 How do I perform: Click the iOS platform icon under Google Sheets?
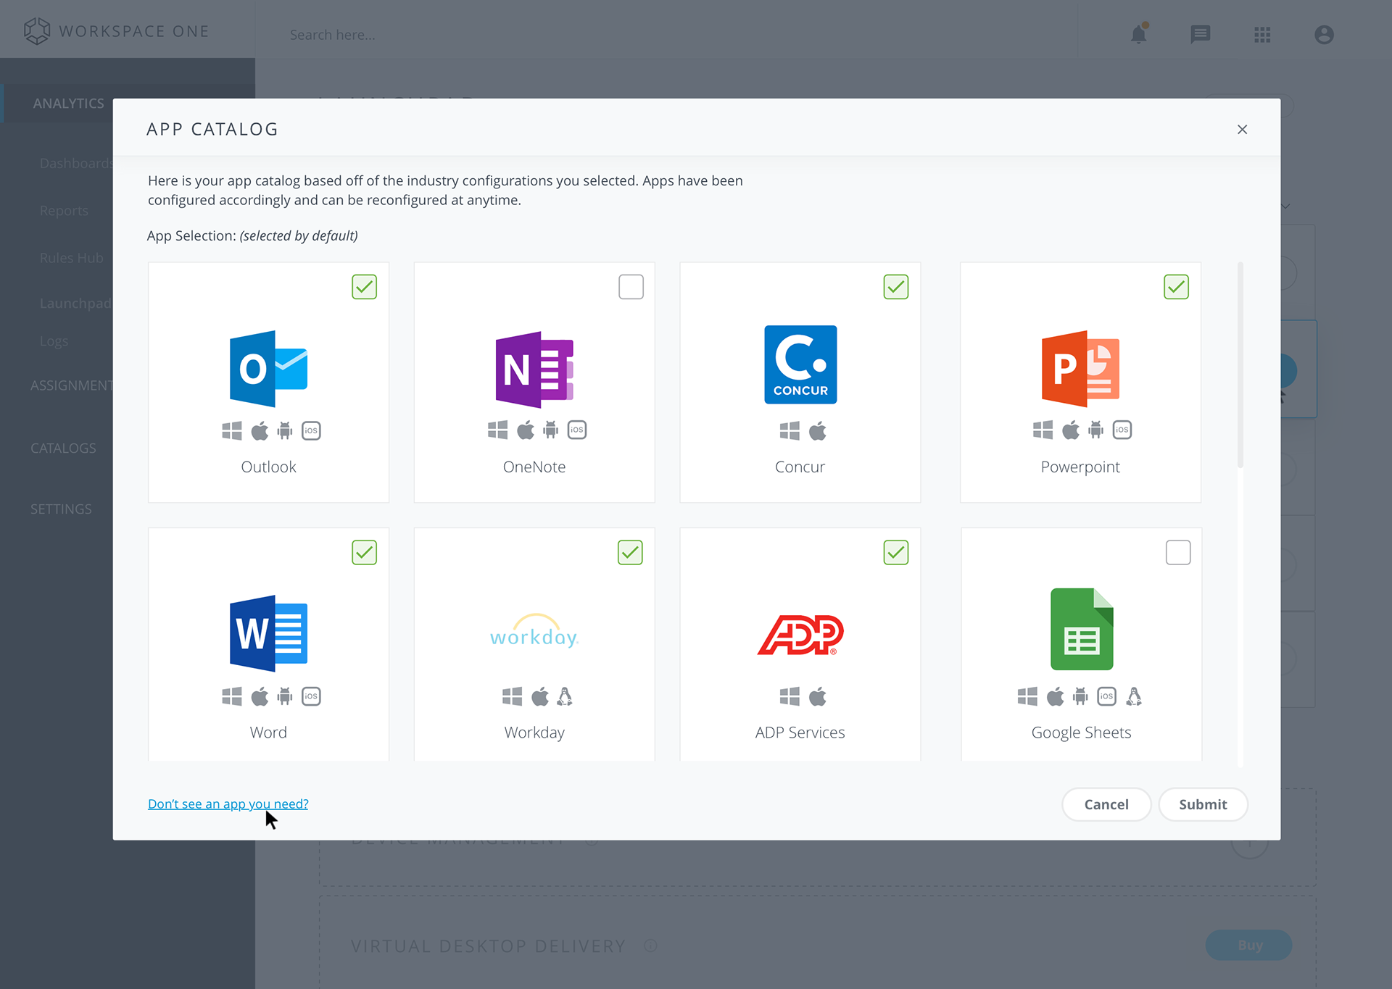pos(1106,696)
